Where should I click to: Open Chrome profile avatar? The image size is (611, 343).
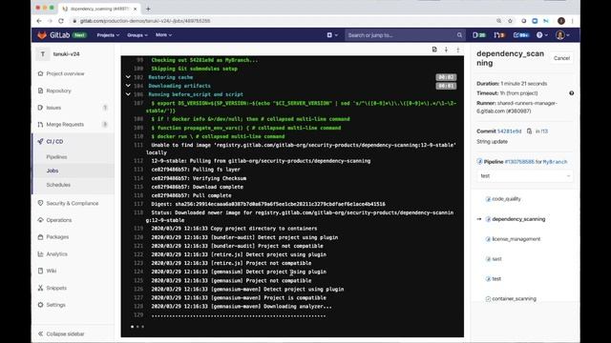561,21
